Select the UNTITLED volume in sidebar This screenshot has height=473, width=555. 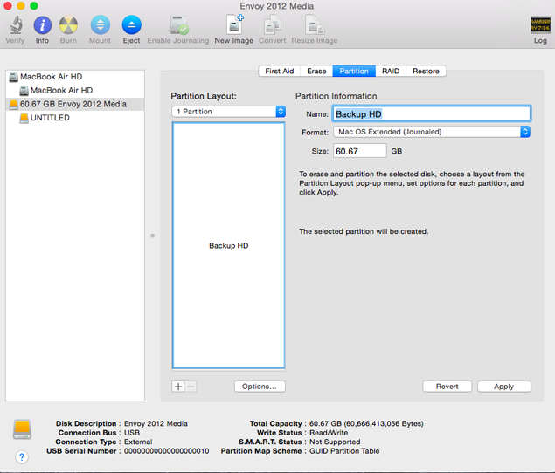[75, 118]
